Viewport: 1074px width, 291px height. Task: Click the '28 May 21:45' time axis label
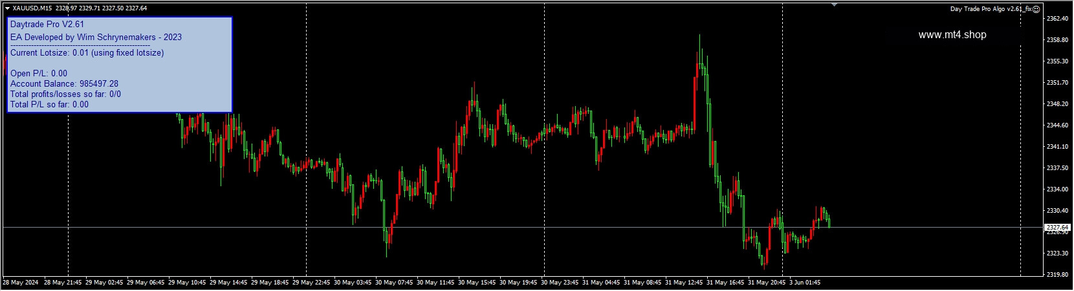tap(63, 283)
